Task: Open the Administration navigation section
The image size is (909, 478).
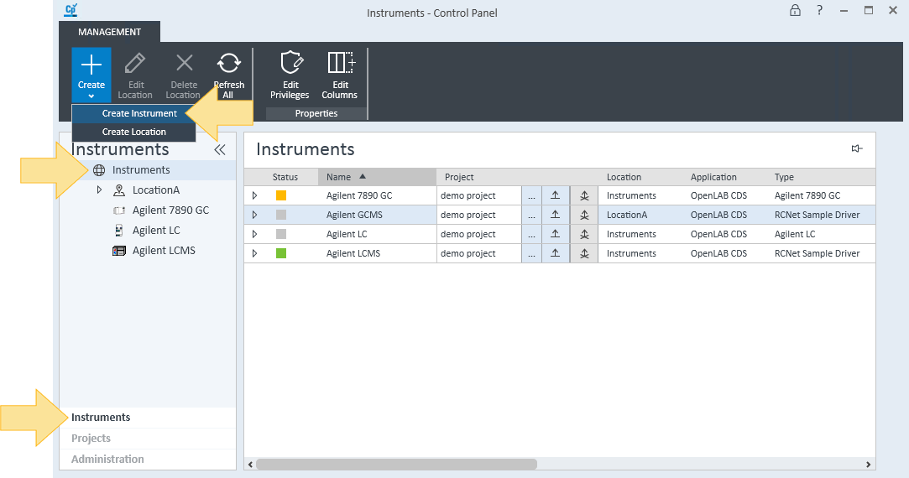Action: (148, 459)
